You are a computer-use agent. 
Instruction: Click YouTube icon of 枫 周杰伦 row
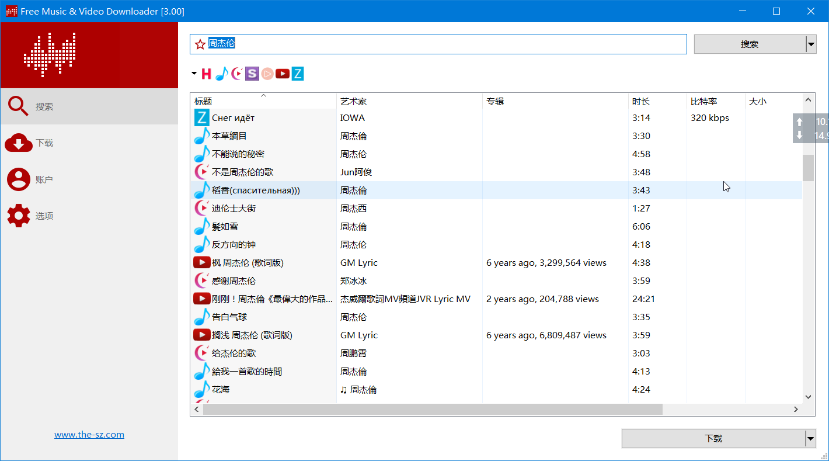coord(201,262)
